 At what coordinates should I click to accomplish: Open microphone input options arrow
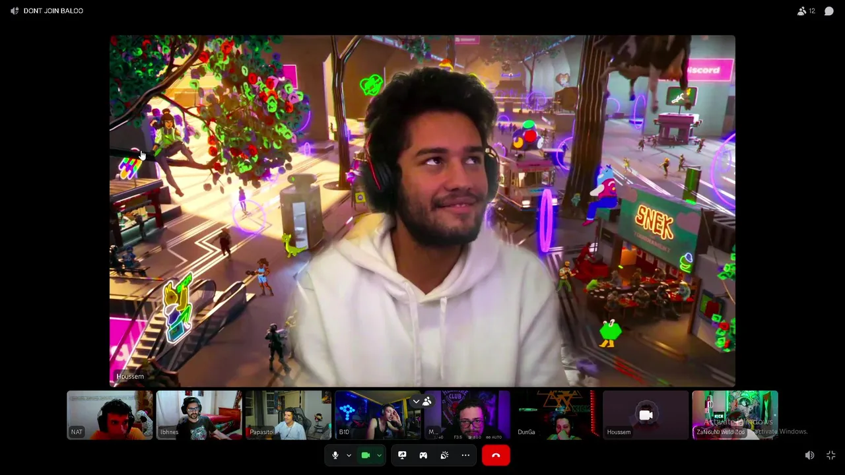click(x=349, y=455)
